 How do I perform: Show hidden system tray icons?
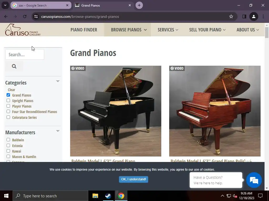click(222, 196)
